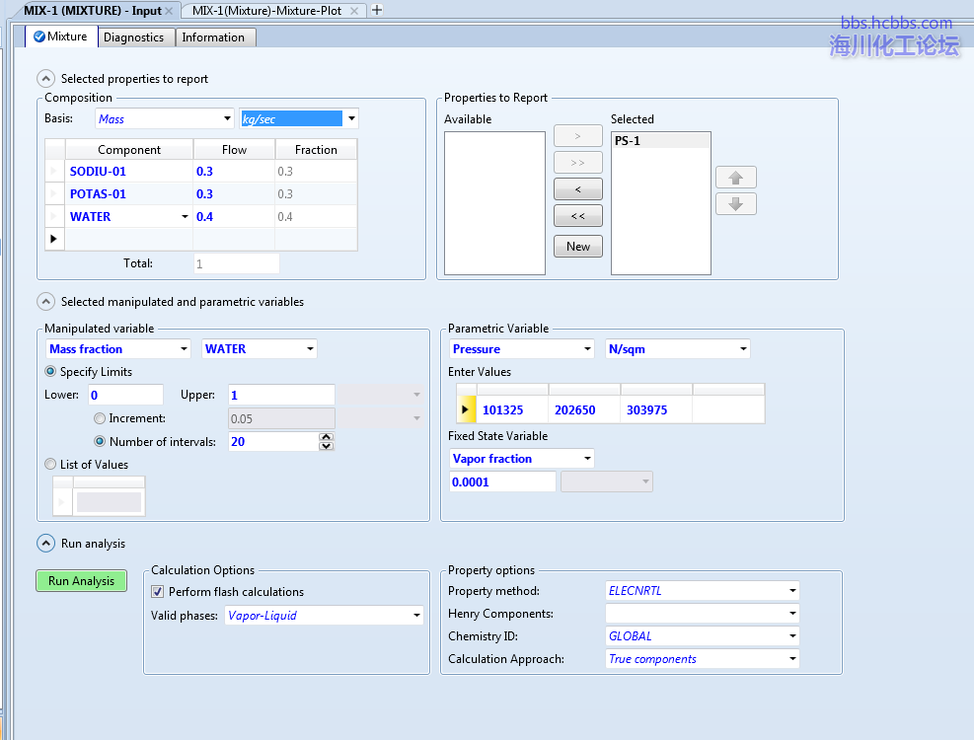This screenshot has width=974, height=740.
Task: Add a new tab with plus icon
Action: point(376,10)
